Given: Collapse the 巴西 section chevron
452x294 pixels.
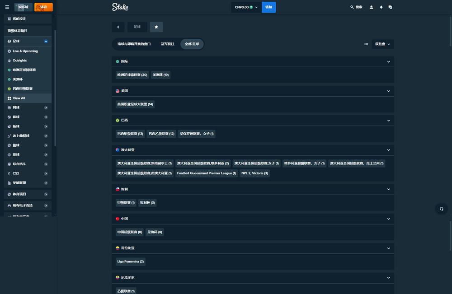Looking at the screenshot, I should [x=388, y=121].
